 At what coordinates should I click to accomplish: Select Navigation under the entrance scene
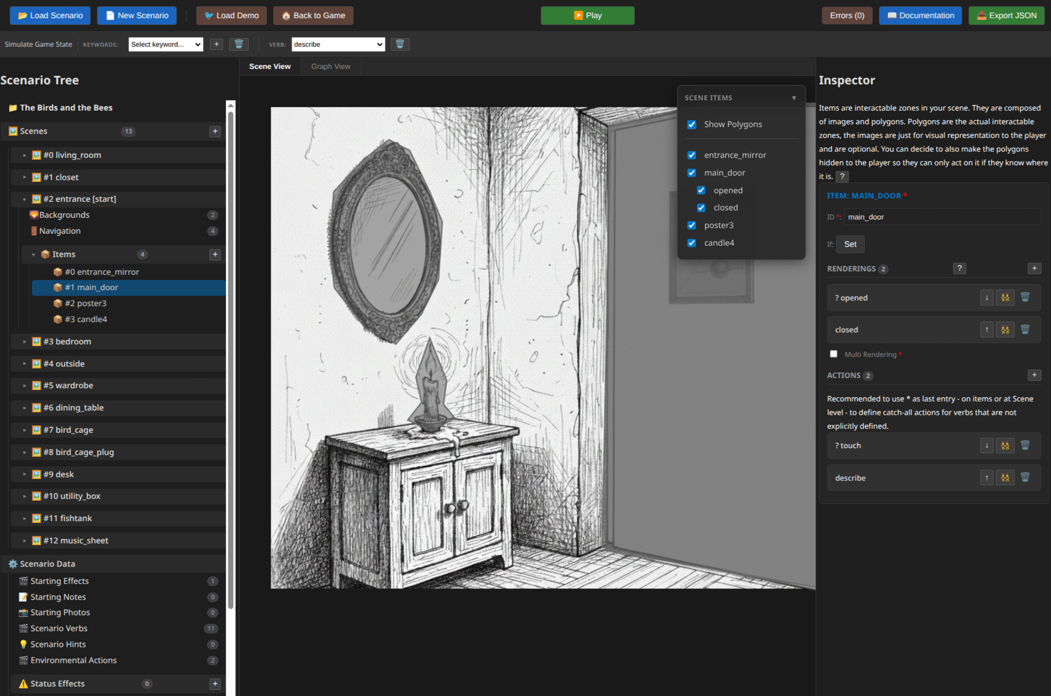pyautogui.click(x=123, y=231)
